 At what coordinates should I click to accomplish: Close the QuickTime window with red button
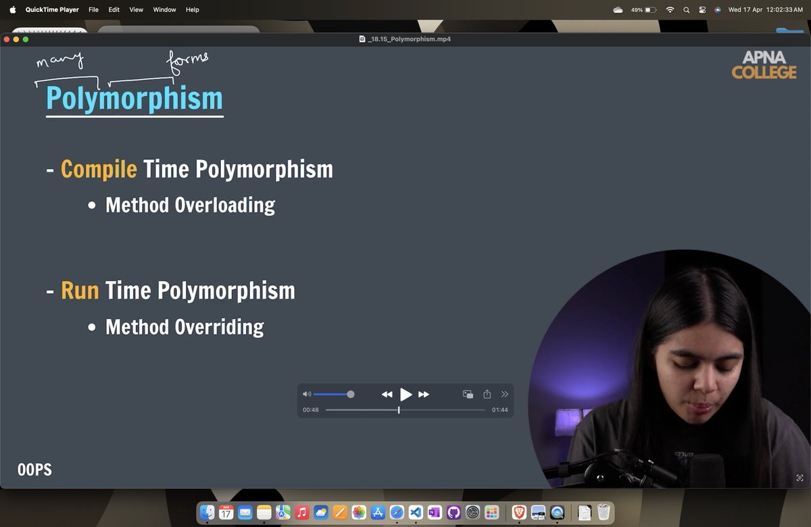tap(7, 39)
